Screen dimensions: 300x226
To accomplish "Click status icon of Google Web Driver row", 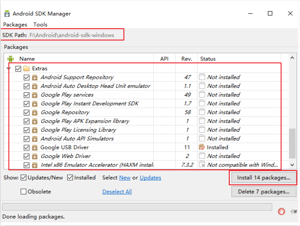I will click(x=202, y=156).
